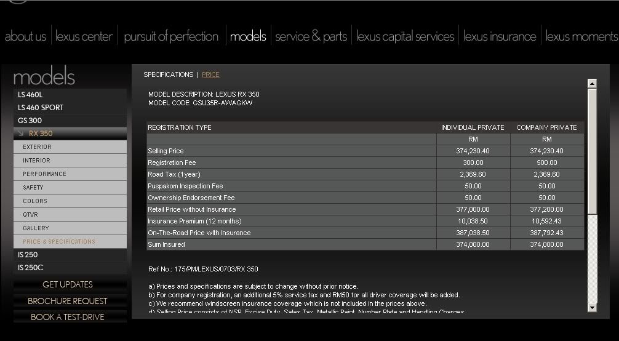Open the 'about us' menu

point(25,36)
